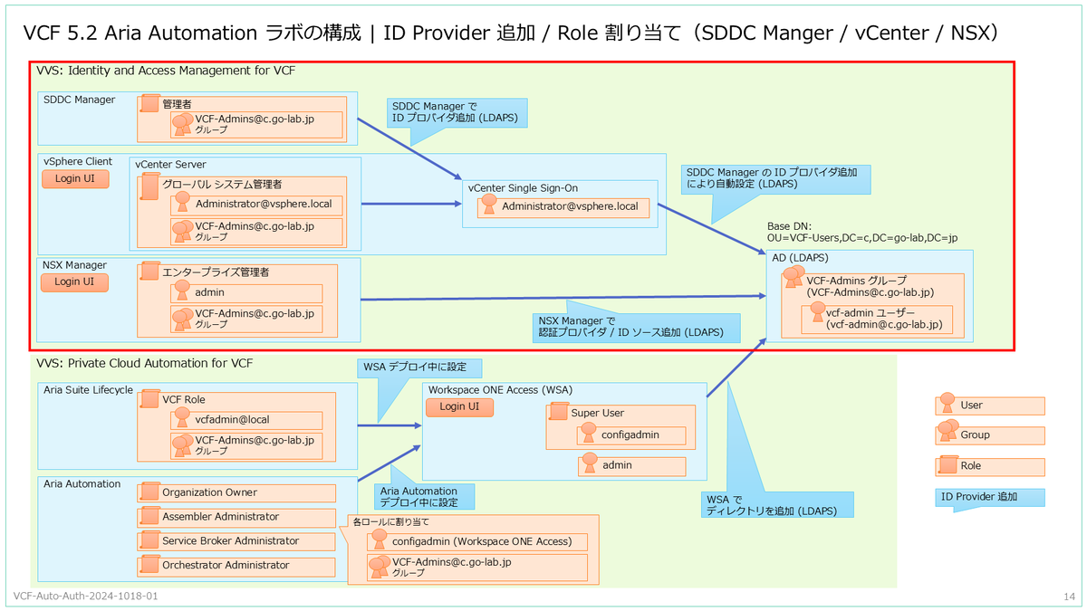
Task: Click the WSA でディレクトリを追加 callout
Action: (x=776, y=505)
